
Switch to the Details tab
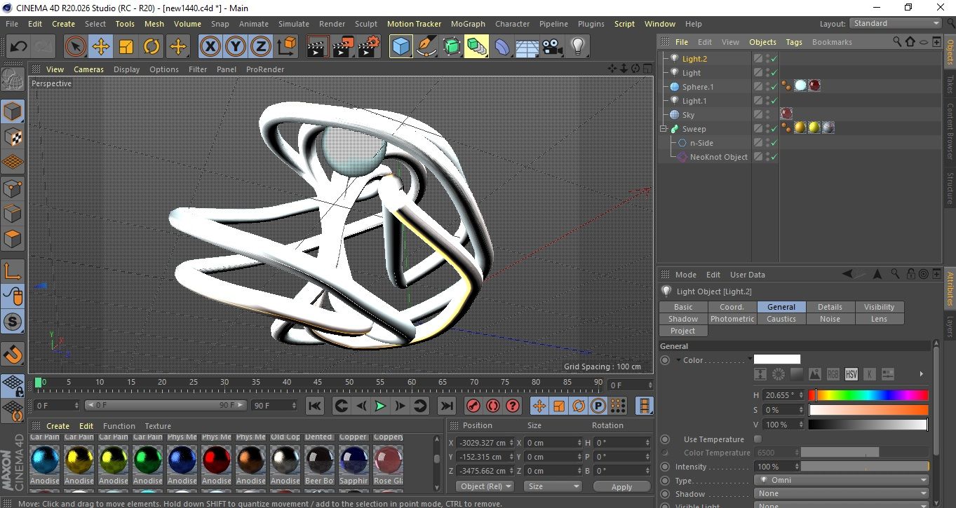(x=830, y=307)
